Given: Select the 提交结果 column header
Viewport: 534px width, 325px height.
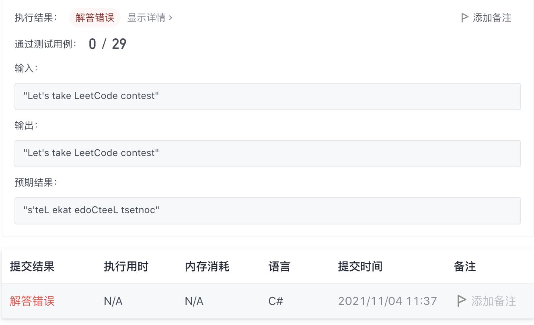Looking at the screenshot, I should [x=32, y=266].
